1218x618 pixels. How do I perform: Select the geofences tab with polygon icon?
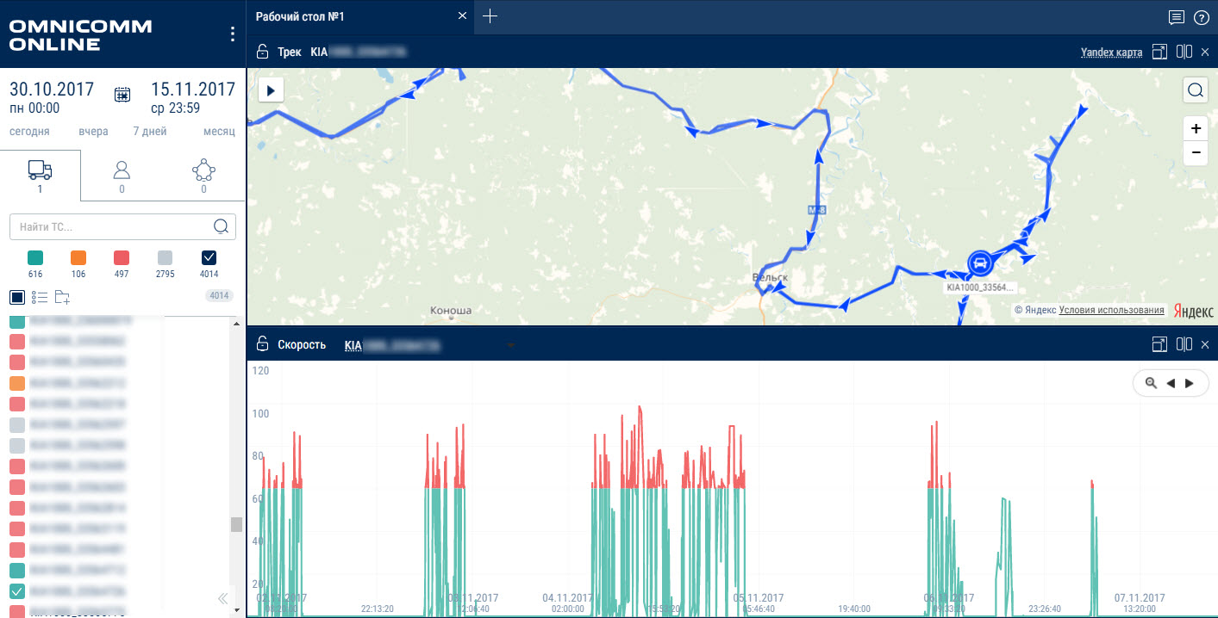(x=203, y=175)
